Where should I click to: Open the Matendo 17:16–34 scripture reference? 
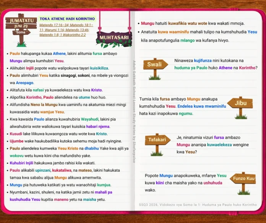coord(54,25)
